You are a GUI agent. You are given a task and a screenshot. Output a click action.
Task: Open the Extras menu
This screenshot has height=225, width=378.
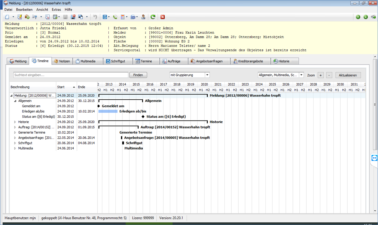tap(56, 9)
